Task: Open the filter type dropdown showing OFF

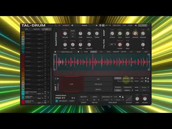Action: coord(113,44)
